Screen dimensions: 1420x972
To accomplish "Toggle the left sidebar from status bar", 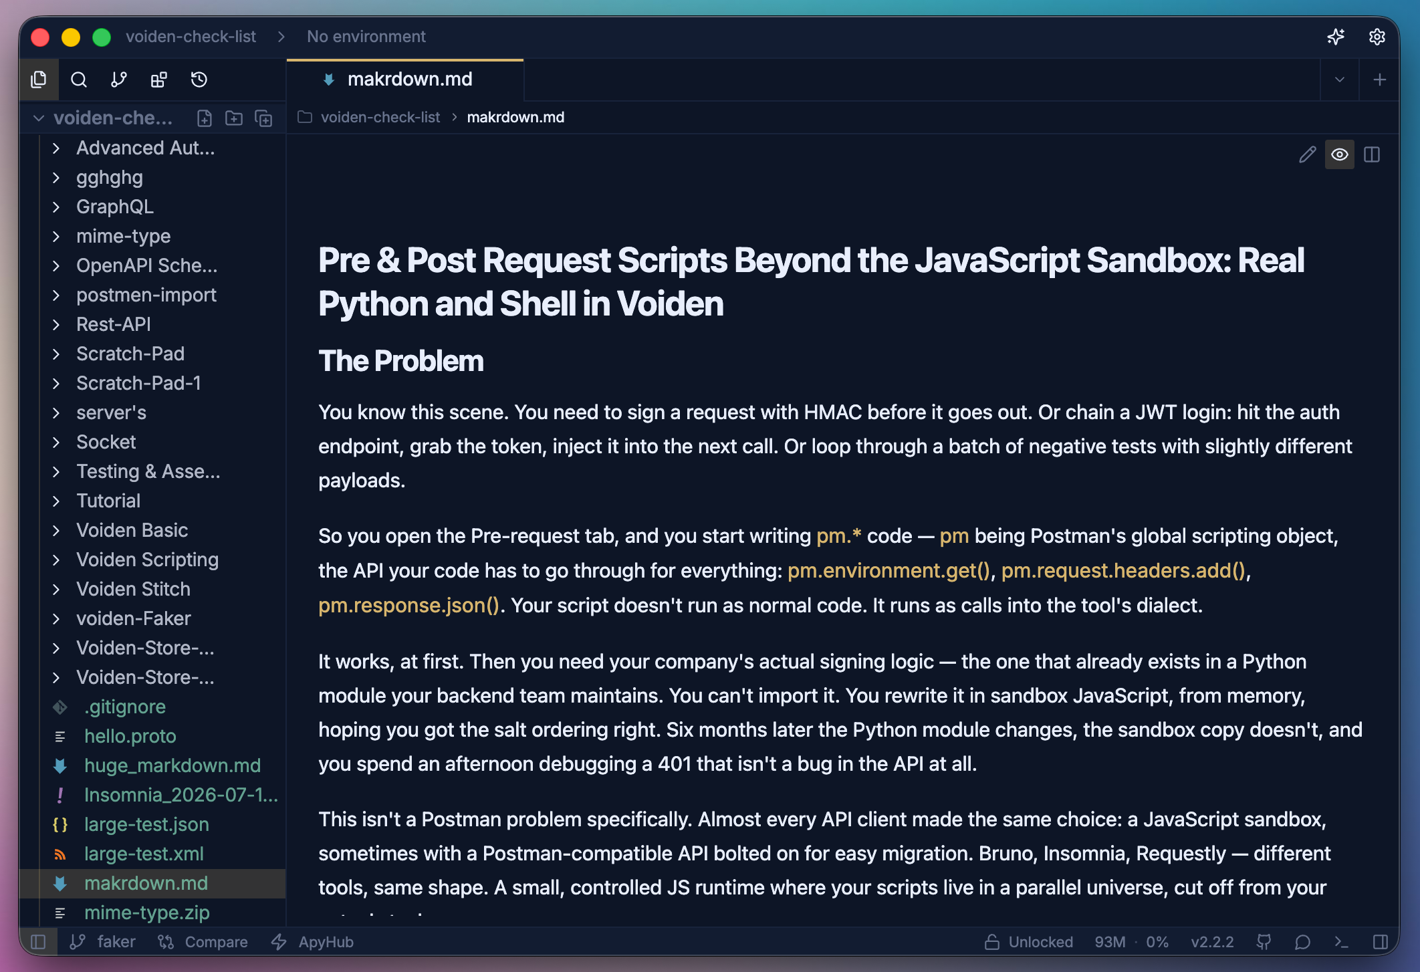I will tap(38, 942).
